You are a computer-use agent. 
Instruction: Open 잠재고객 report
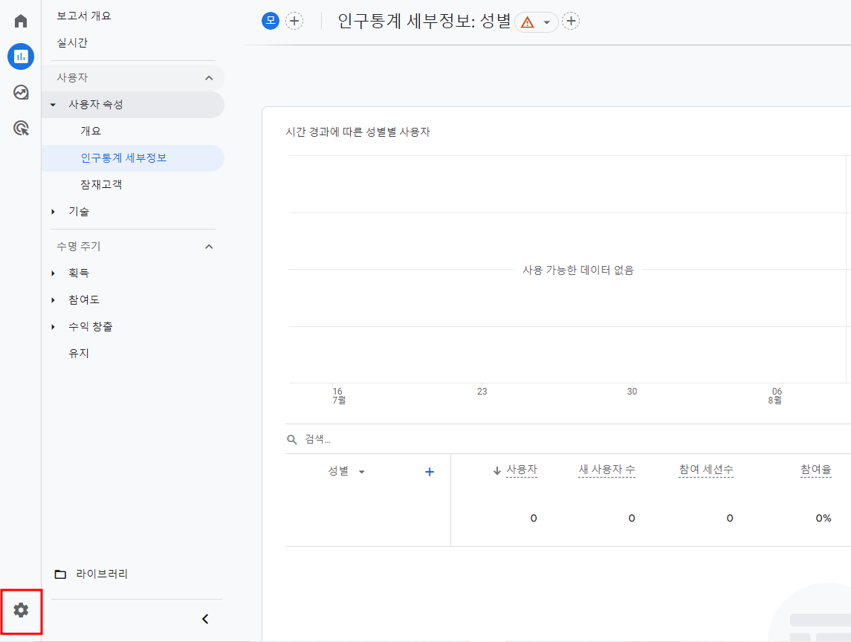(x=101, y=184)
